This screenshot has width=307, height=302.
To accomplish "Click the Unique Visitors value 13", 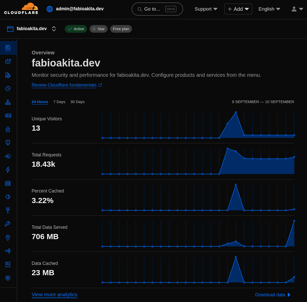I will pos(36,128).
